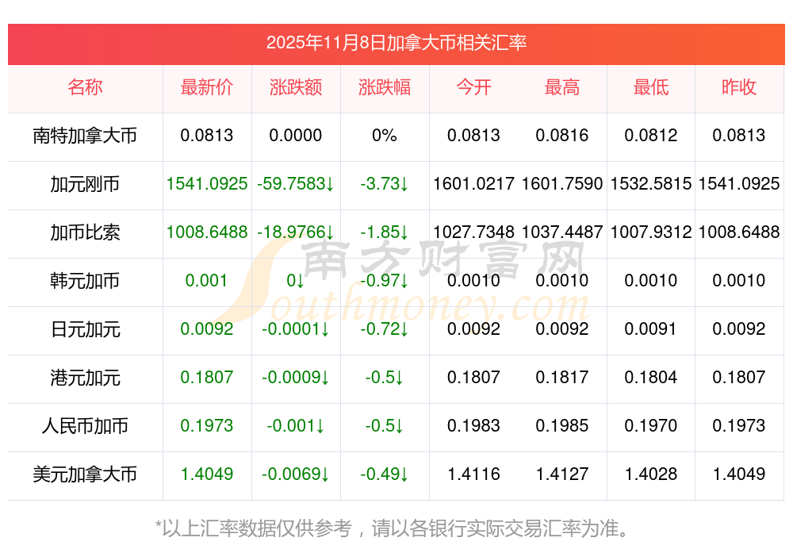Image resolution: width=793 pixels, height=553 pixels.
Task: Click the 1.4127 high value for 美元加拿大币
Action: pos(562,474)
